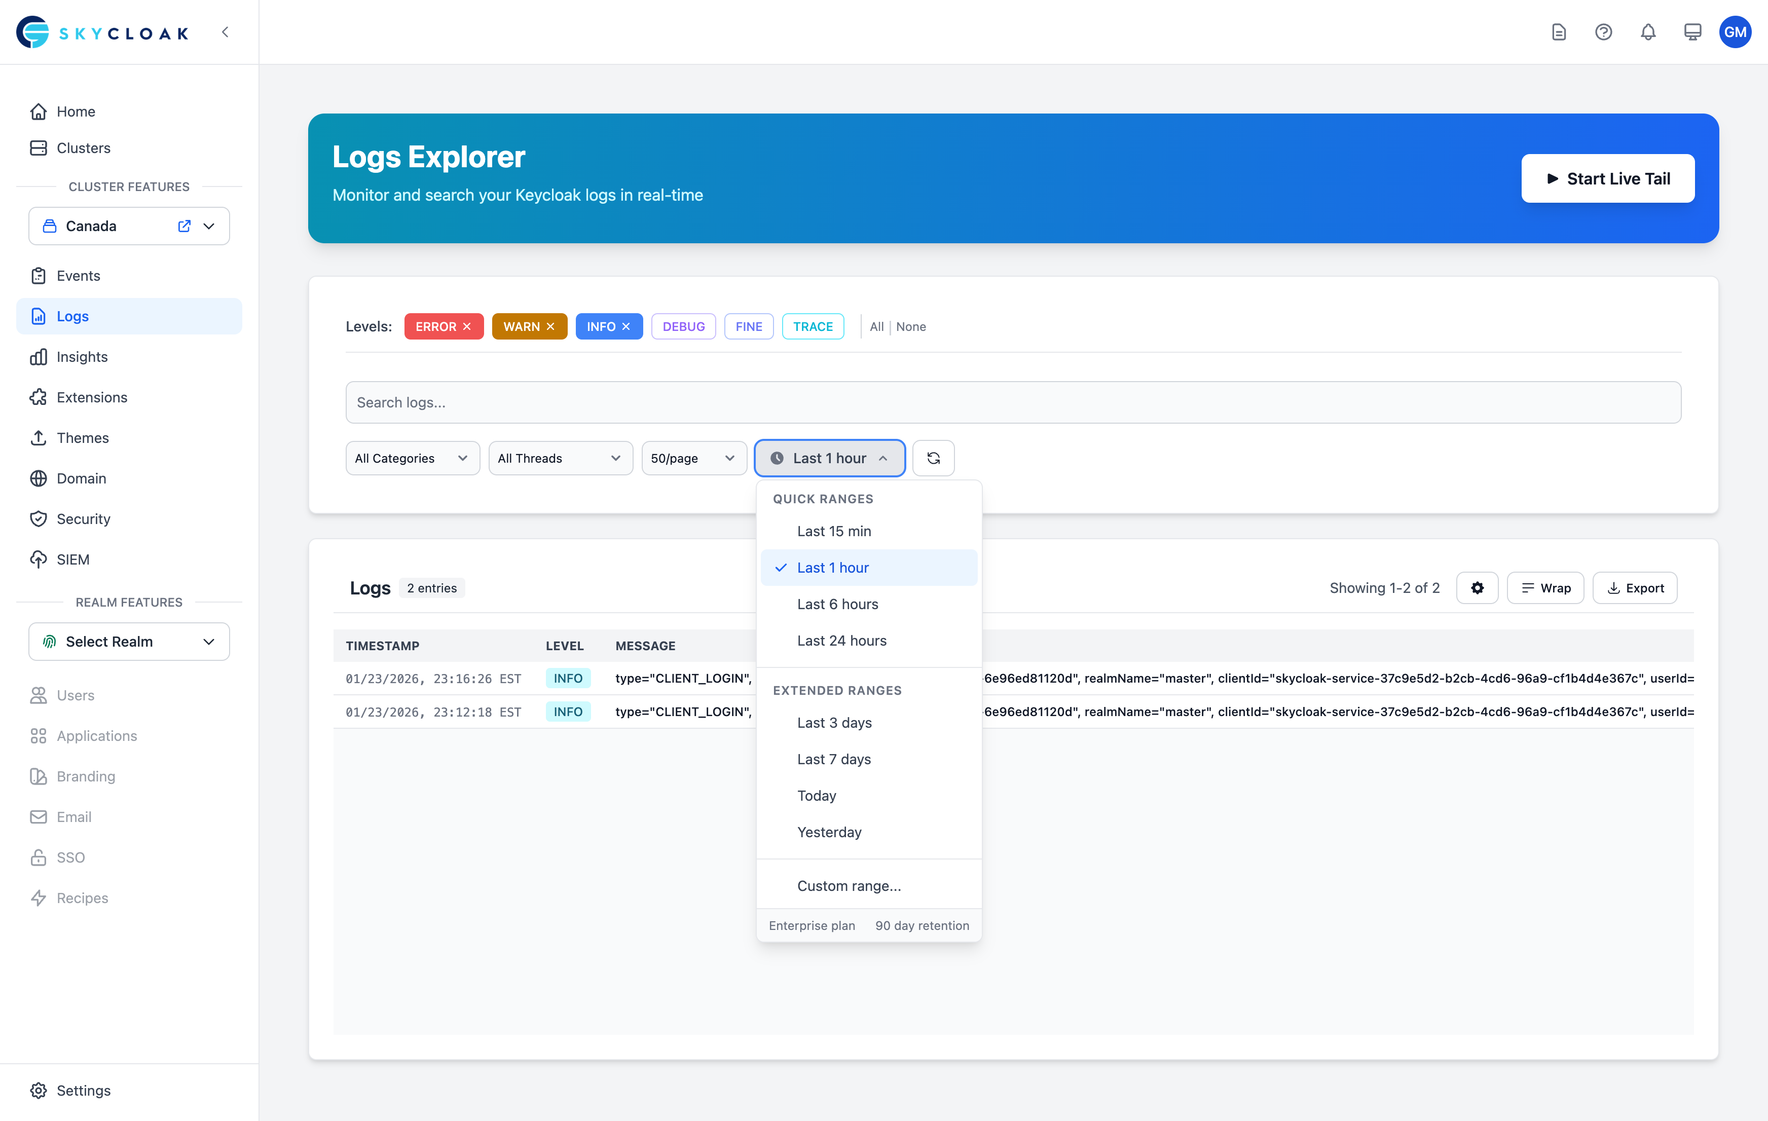The width and height of the screenshot is (1768, 1121).
Task: Open the Themes section in the sidebar
Action: click(x=82, y=437)
